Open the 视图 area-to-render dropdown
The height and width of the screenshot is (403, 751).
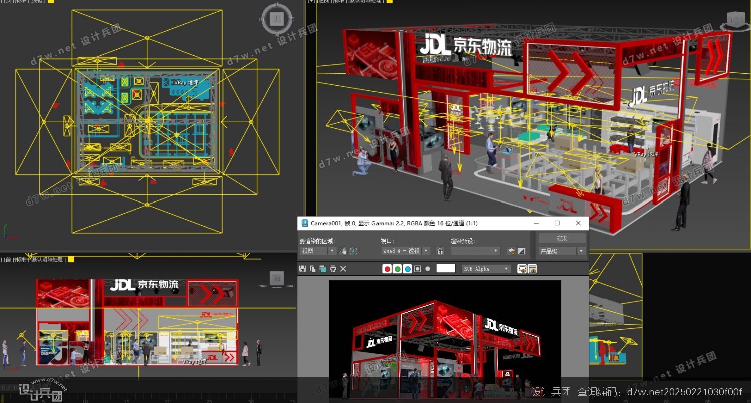[x=318, y=251]
